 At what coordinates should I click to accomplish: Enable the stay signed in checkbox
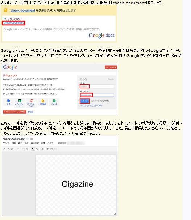92,101
